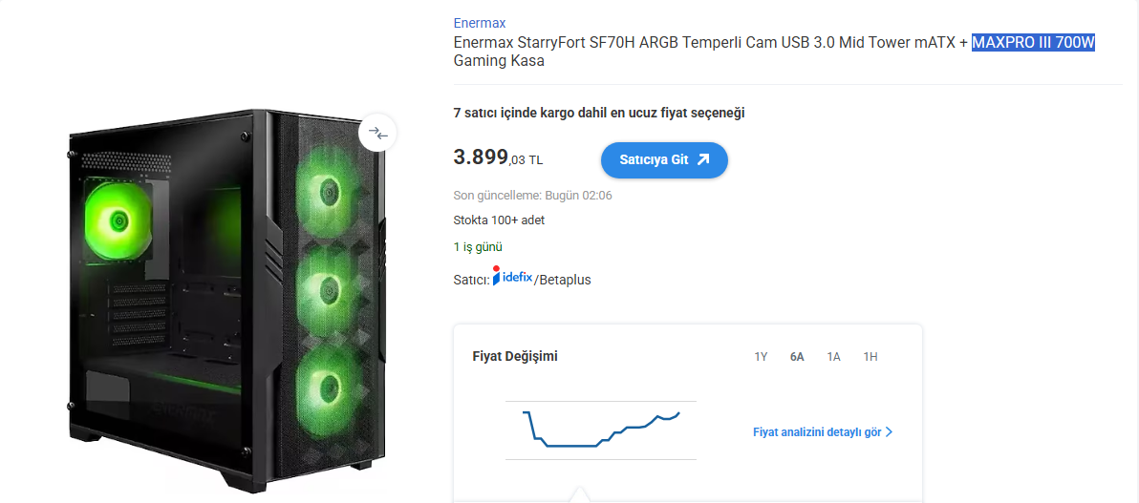Image resolution: width=1139 pixels, height=503 pixels.
Task: Click the Stokta 100+ adet stock text
Action: [499, 220]
